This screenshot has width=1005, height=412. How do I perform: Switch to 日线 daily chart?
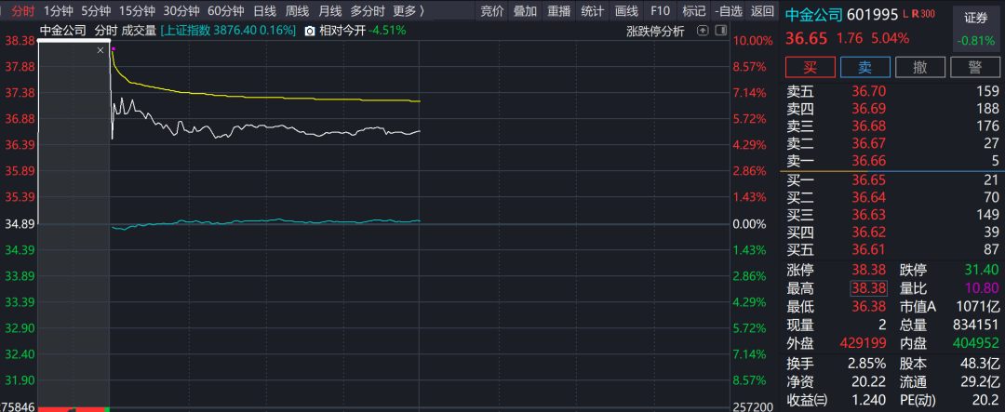point(264,11)
